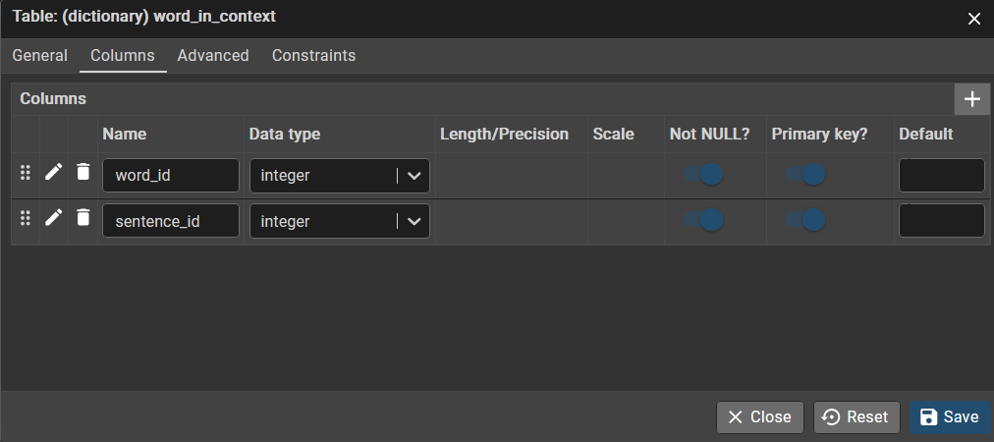
Task: Click the Primary key? column header
Action: 820,134
